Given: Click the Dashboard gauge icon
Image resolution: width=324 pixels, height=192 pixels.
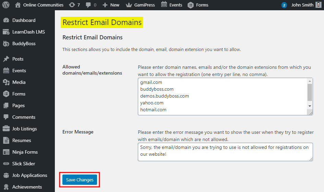Looking at the screenshot, I should [x=6, y=20].
